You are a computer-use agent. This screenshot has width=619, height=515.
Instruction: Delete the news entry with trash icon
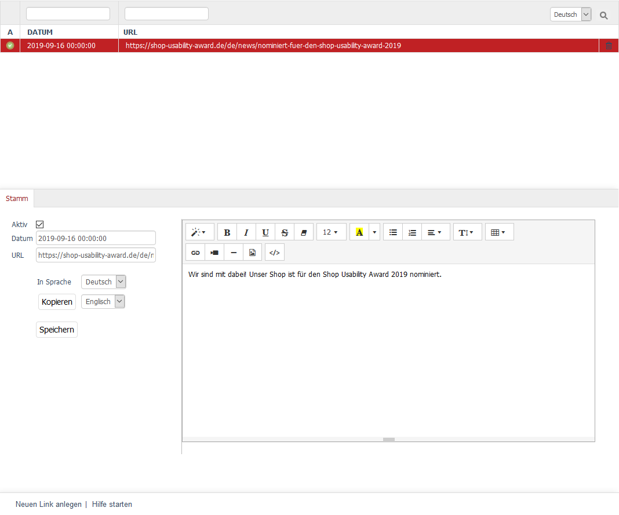pyautogui.click(x=609, y=46)
